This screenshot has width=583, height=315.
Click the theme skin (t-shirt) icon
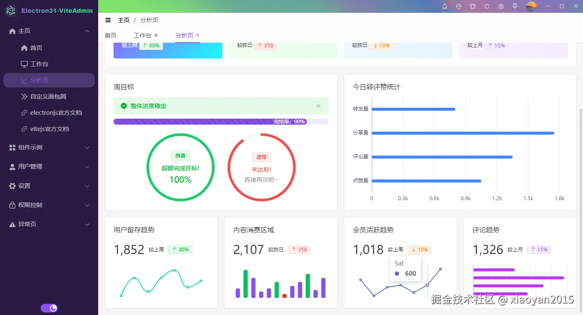pos(472,6)
